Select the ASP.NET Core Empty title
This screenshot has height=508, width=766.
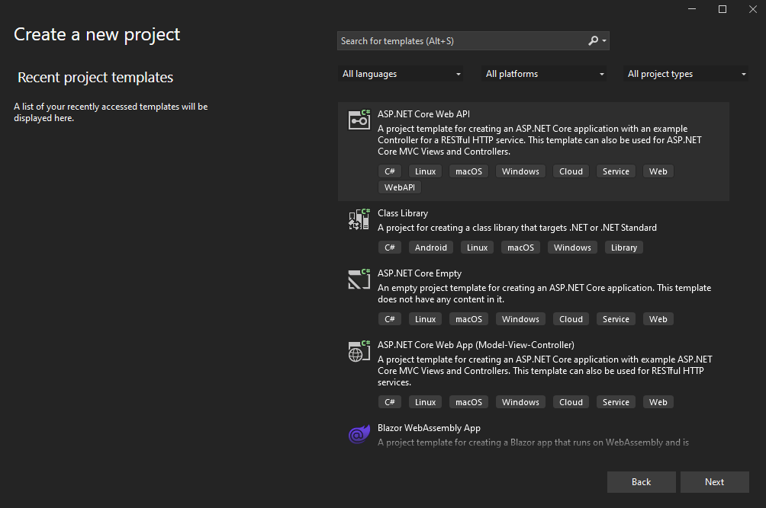pyautogui.click(x=419, y=273)
